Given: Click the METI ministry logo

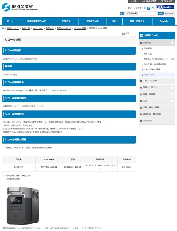Looking at the screenshot, I should (x=20, y=7).
